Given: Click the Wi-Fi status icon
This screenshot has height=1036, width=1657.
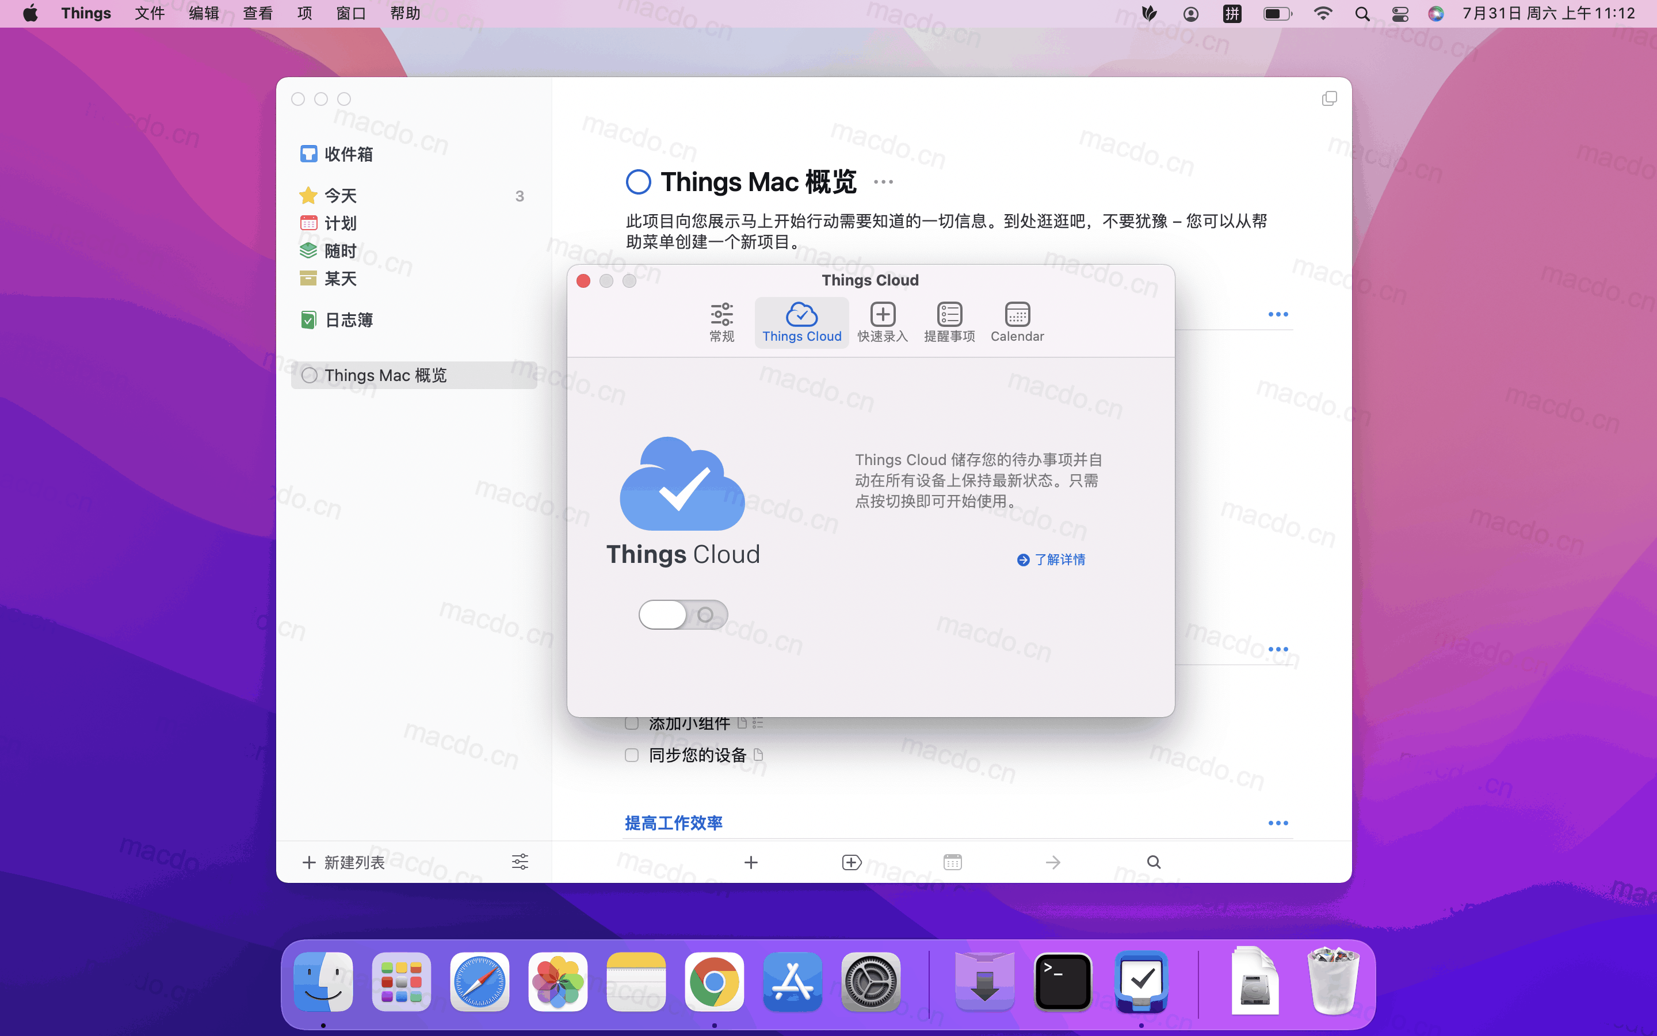Looking at the screenshot, I should coord(1323,14).
